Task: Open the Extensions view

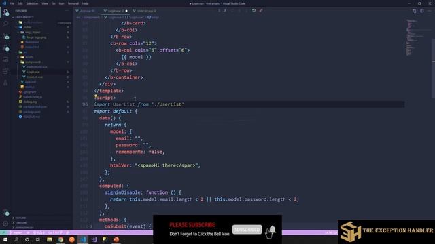Action: pyautogui.click(x=5, y=71)
